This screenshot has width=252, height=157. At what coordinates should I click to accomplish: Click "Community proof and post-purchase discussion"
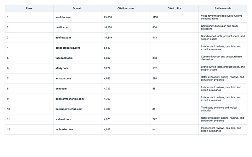click(x=221, y=58)
